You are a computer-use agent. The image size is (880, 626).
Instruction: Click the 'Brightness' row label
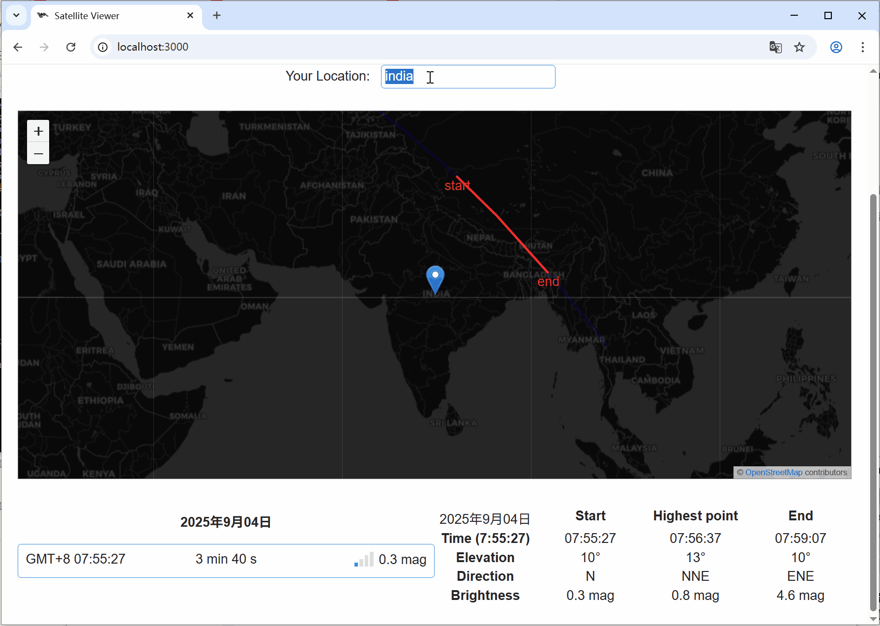click(485, 596)
